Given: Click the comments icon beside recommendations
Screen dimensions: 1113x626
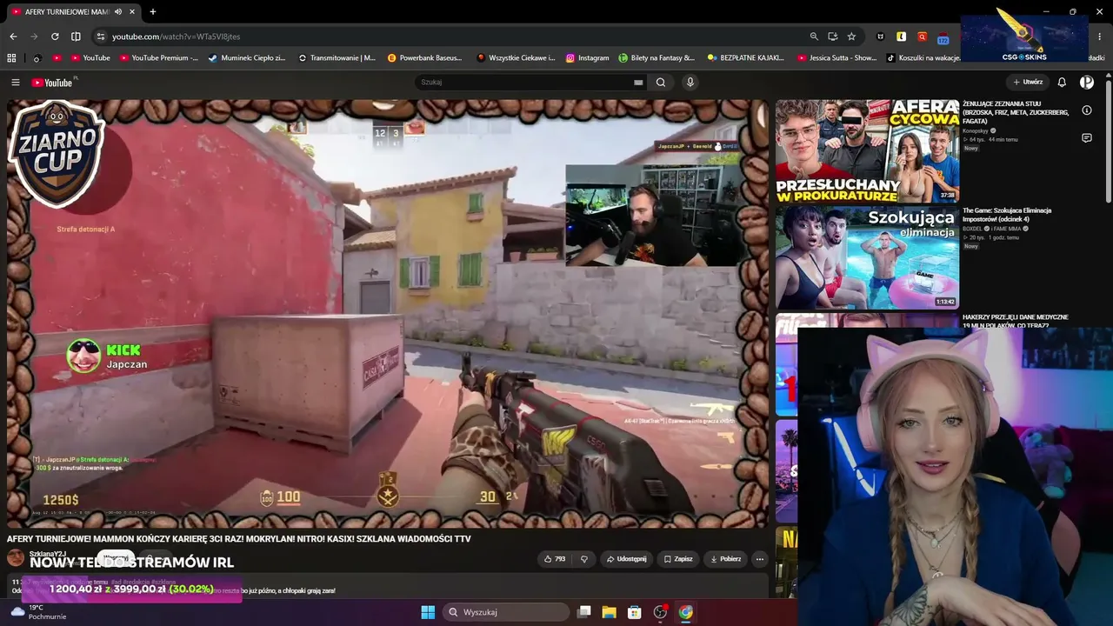Looking at the screenshot, I should click(x=1087, y=138).
